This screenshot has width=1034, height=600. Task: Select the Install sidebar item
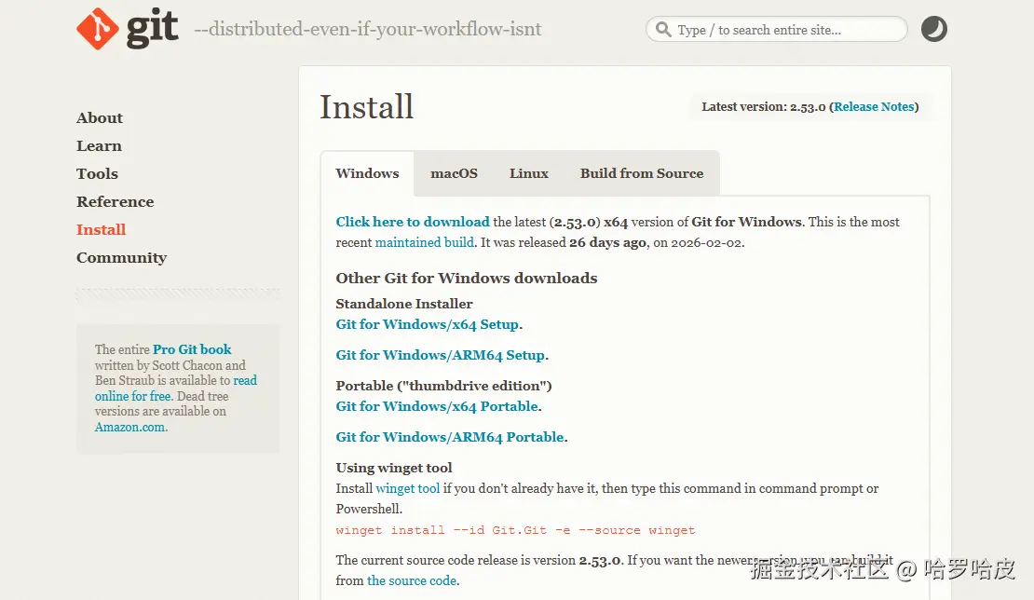[101, 229]
